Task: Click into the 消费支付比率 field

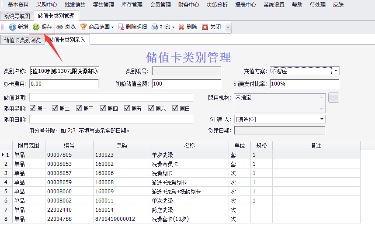Action: tap(305, 84)
